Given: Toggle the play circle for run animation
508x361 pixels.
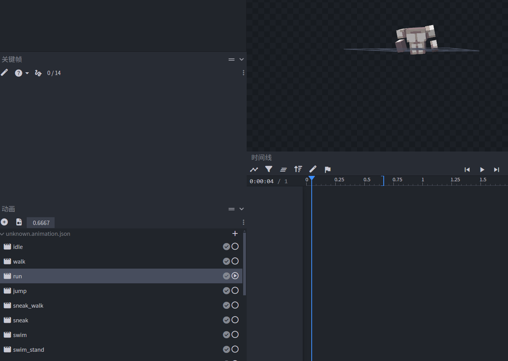Looking at the screenshot, I should pyautogui.click(x=235, y=276).
